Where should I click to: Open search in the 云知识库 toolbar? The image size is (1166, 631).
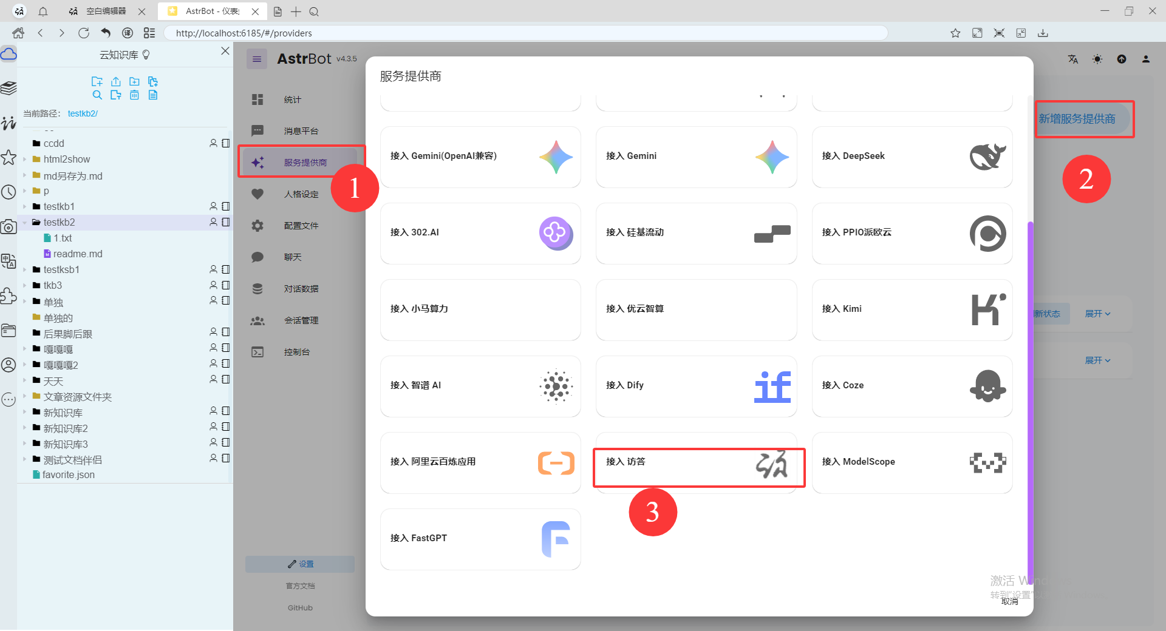97,95
